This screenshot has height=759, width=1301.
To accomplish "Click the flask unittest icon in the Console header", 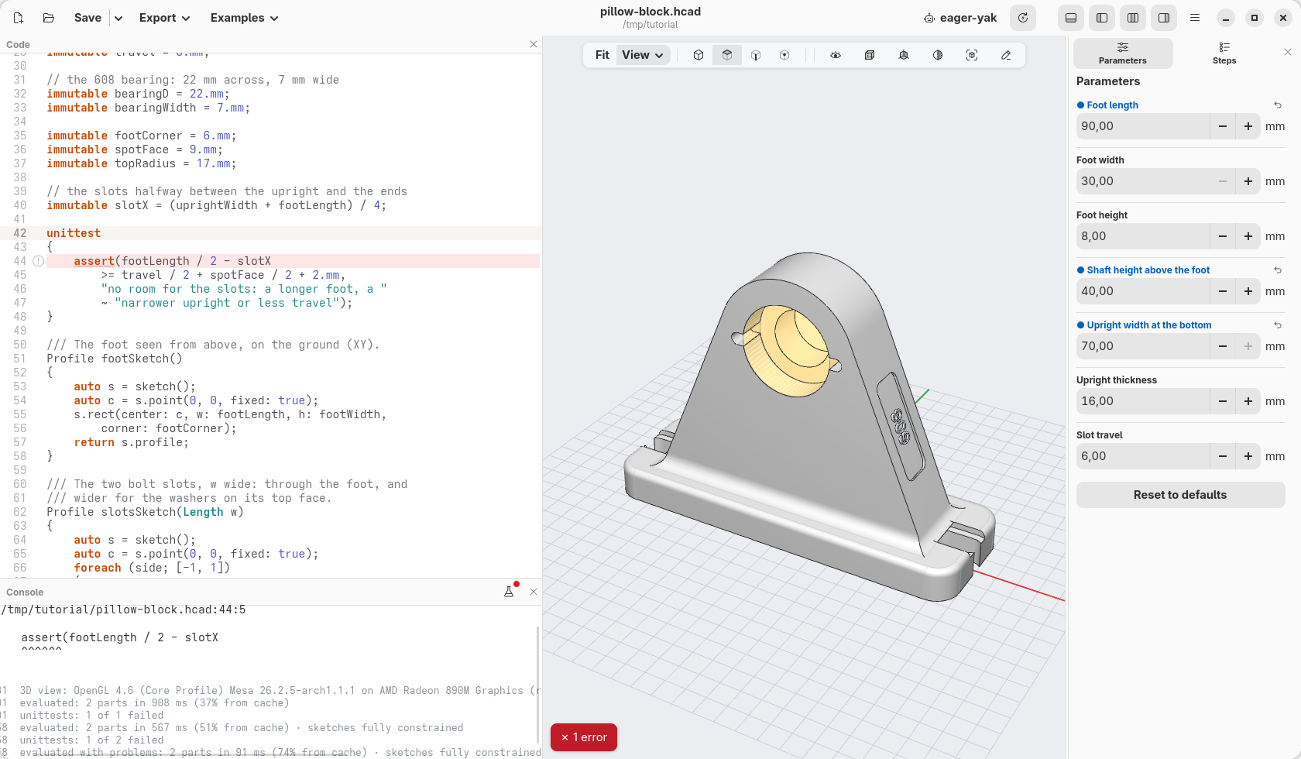I will point(509,592).
